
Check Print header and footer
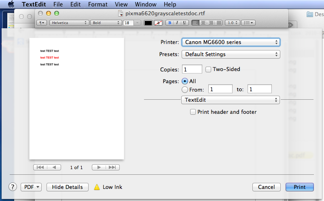point(193,112)
